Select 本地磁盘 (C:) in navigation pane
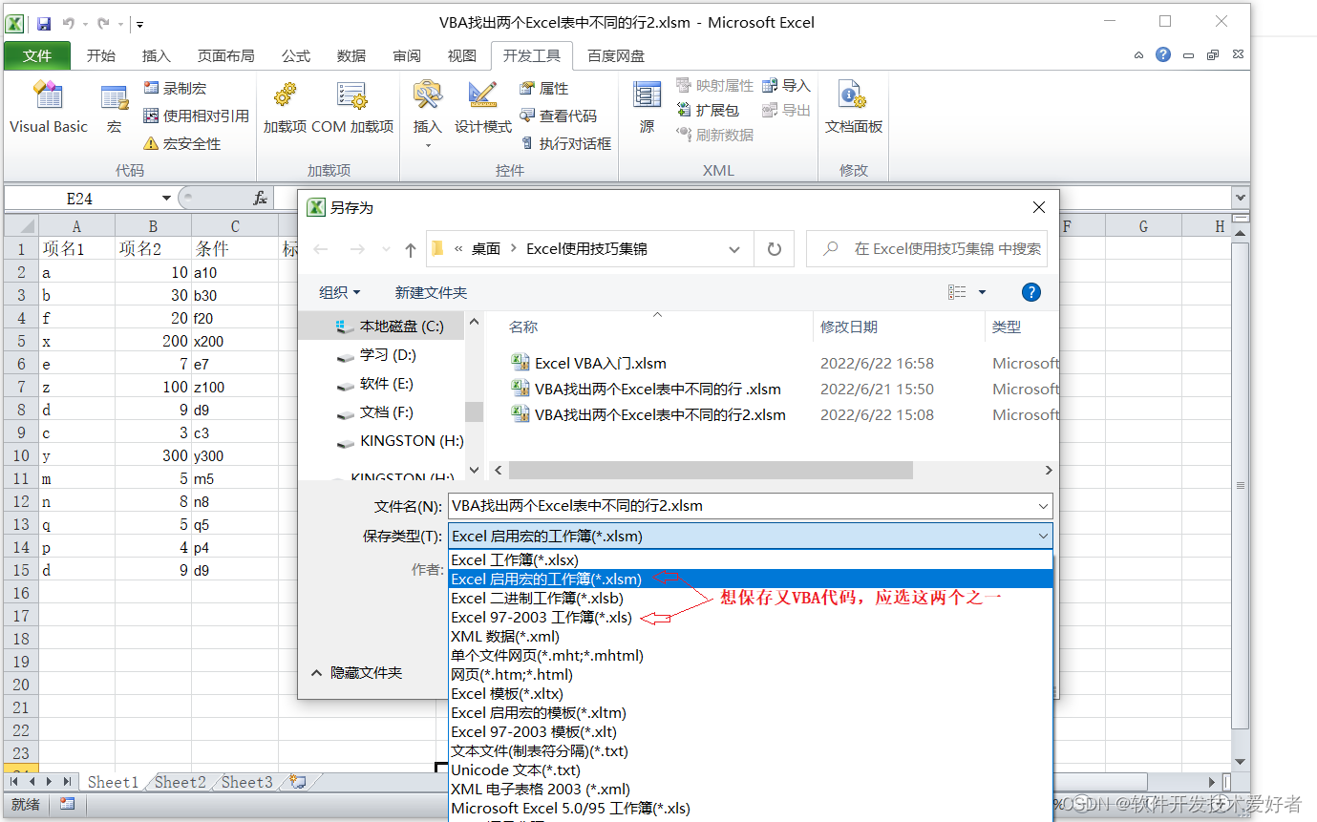This screenshot has height=822, width=1317. click(x=390, y=327)
